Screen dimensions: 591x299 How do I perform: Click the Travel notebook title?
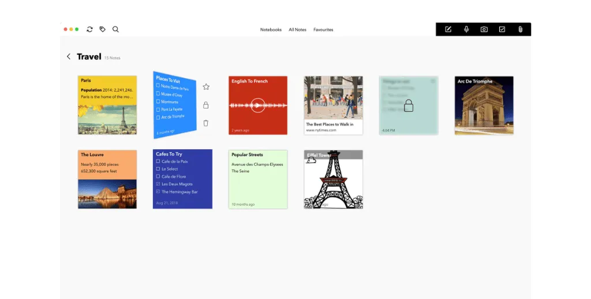[89, 56]
